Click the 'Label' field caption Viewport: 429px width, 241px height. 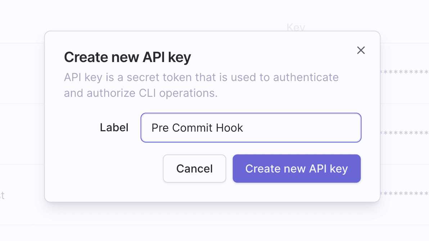[114, 127]
